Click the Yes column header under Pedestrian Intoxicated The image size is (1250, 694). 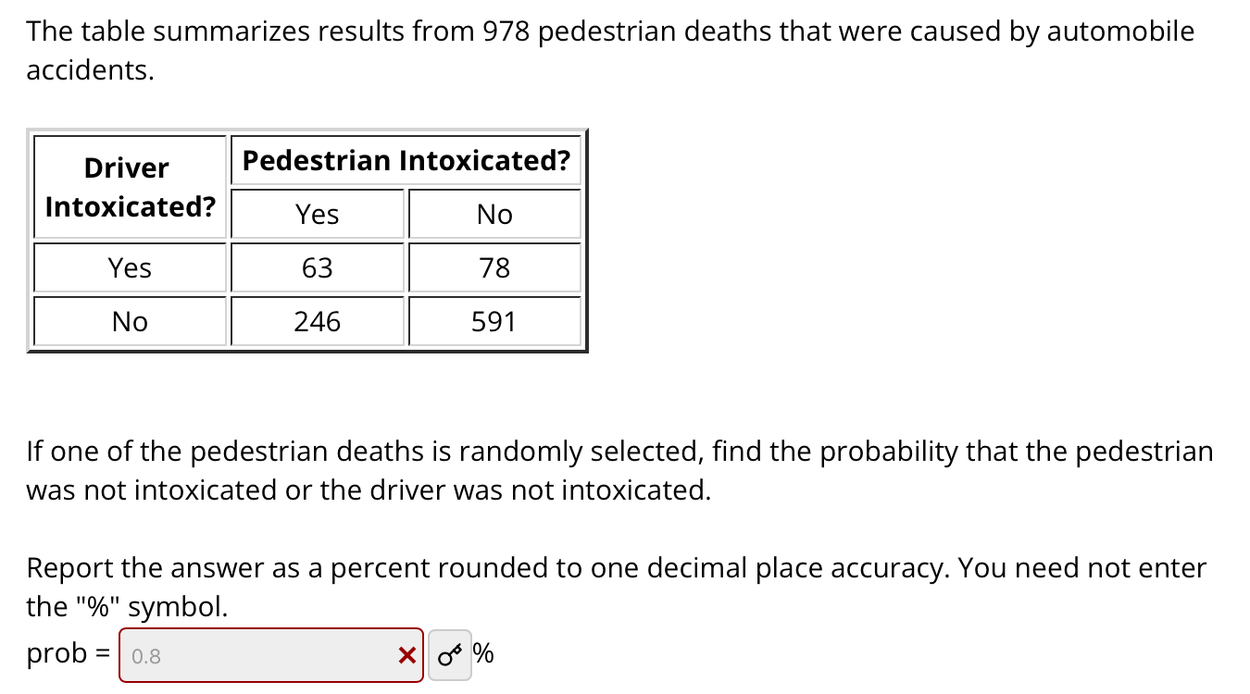tap(317, 214)
